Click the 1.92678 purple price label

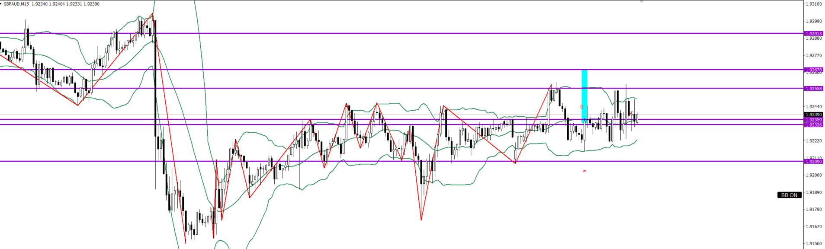coord(813,70)
